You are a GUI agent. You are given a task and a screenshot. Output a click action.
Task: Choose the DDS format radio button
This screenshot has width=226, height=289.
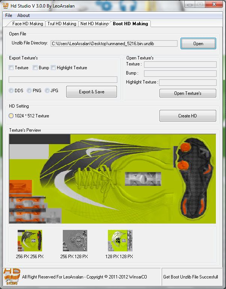point(11,91)
